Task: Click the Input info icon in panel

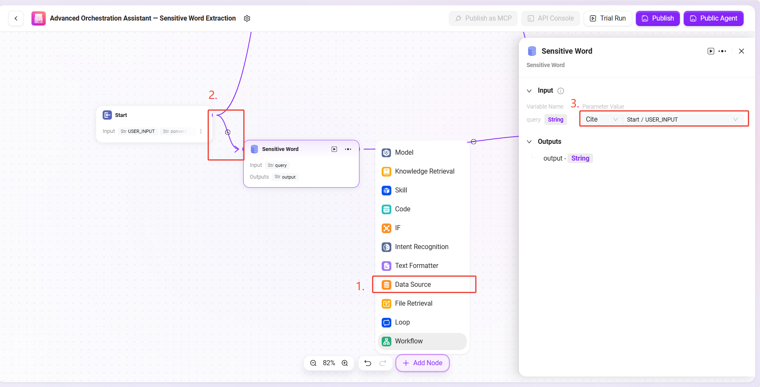Action: coord(561,91)
